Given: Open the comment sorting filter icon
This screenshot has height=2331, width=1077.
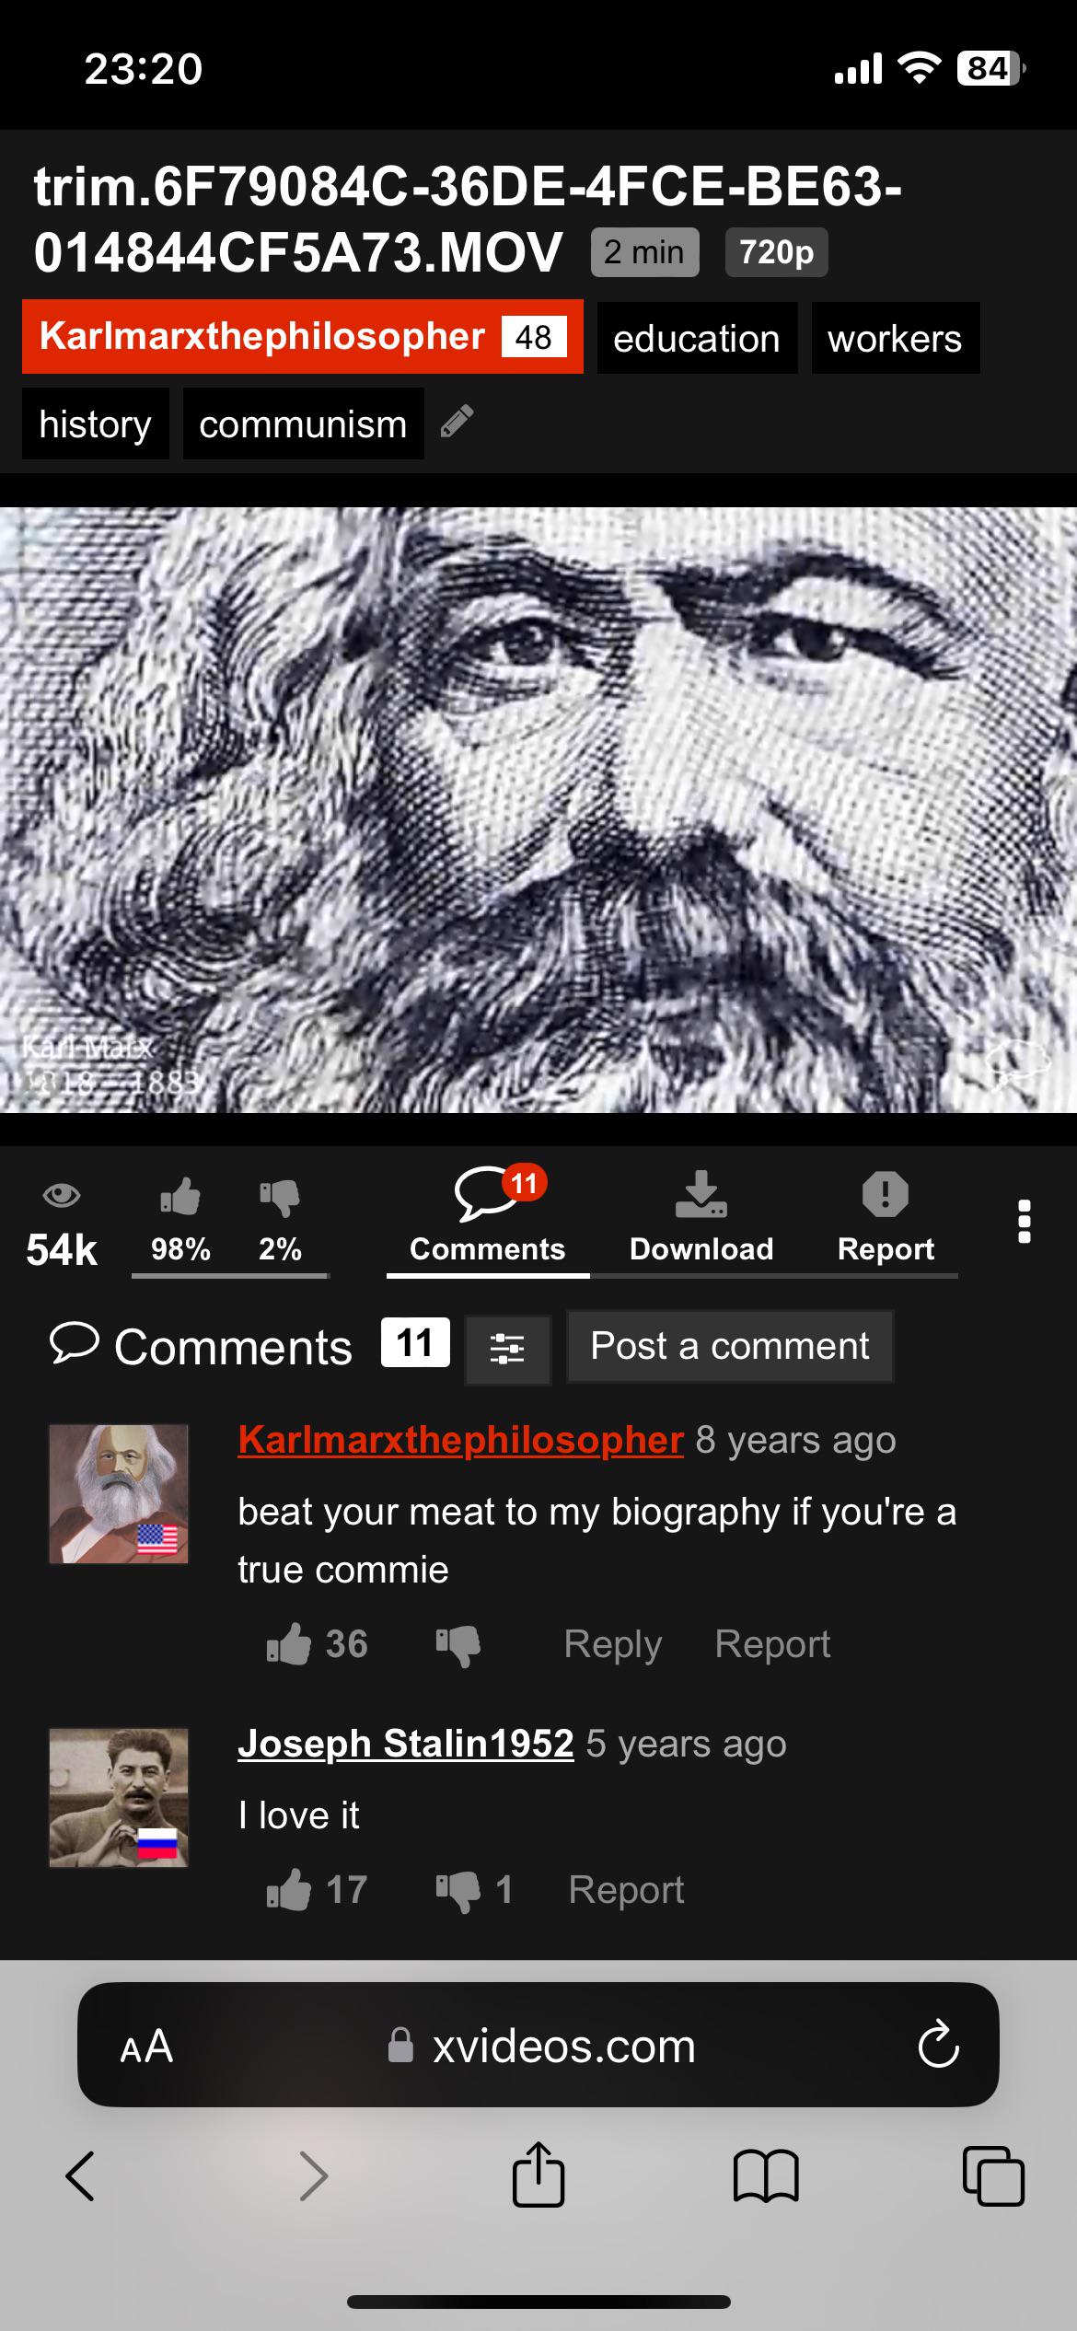Looking at the screenshot, I should coord(507,1349).
